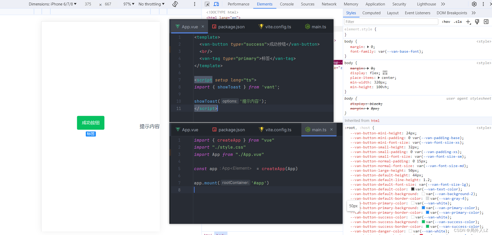Open the <style> source link for :root rule
Image resolution: width=492 pixels, height=235 pixels.
(483, 128)
